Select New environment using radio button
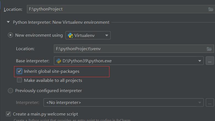The width and height of the screenshot is (215, 121). point(10,35)
